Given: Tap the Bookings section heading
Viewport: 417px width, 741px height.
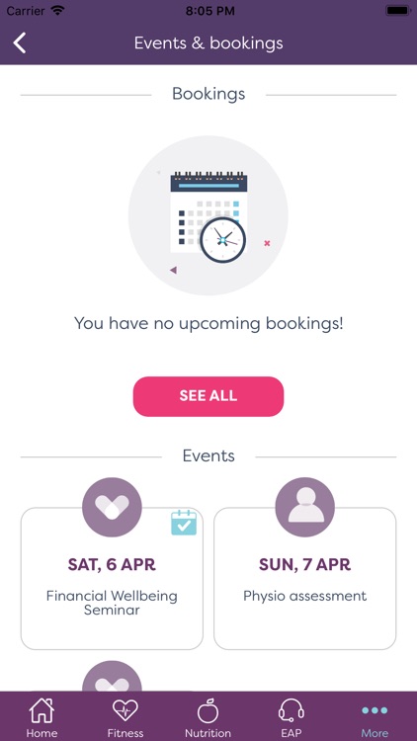Looking at the screenshot, I should (208, 94).
